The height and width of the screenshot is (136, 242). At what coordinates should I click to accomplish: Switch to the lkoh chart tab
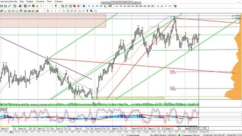tap(98, 132)
